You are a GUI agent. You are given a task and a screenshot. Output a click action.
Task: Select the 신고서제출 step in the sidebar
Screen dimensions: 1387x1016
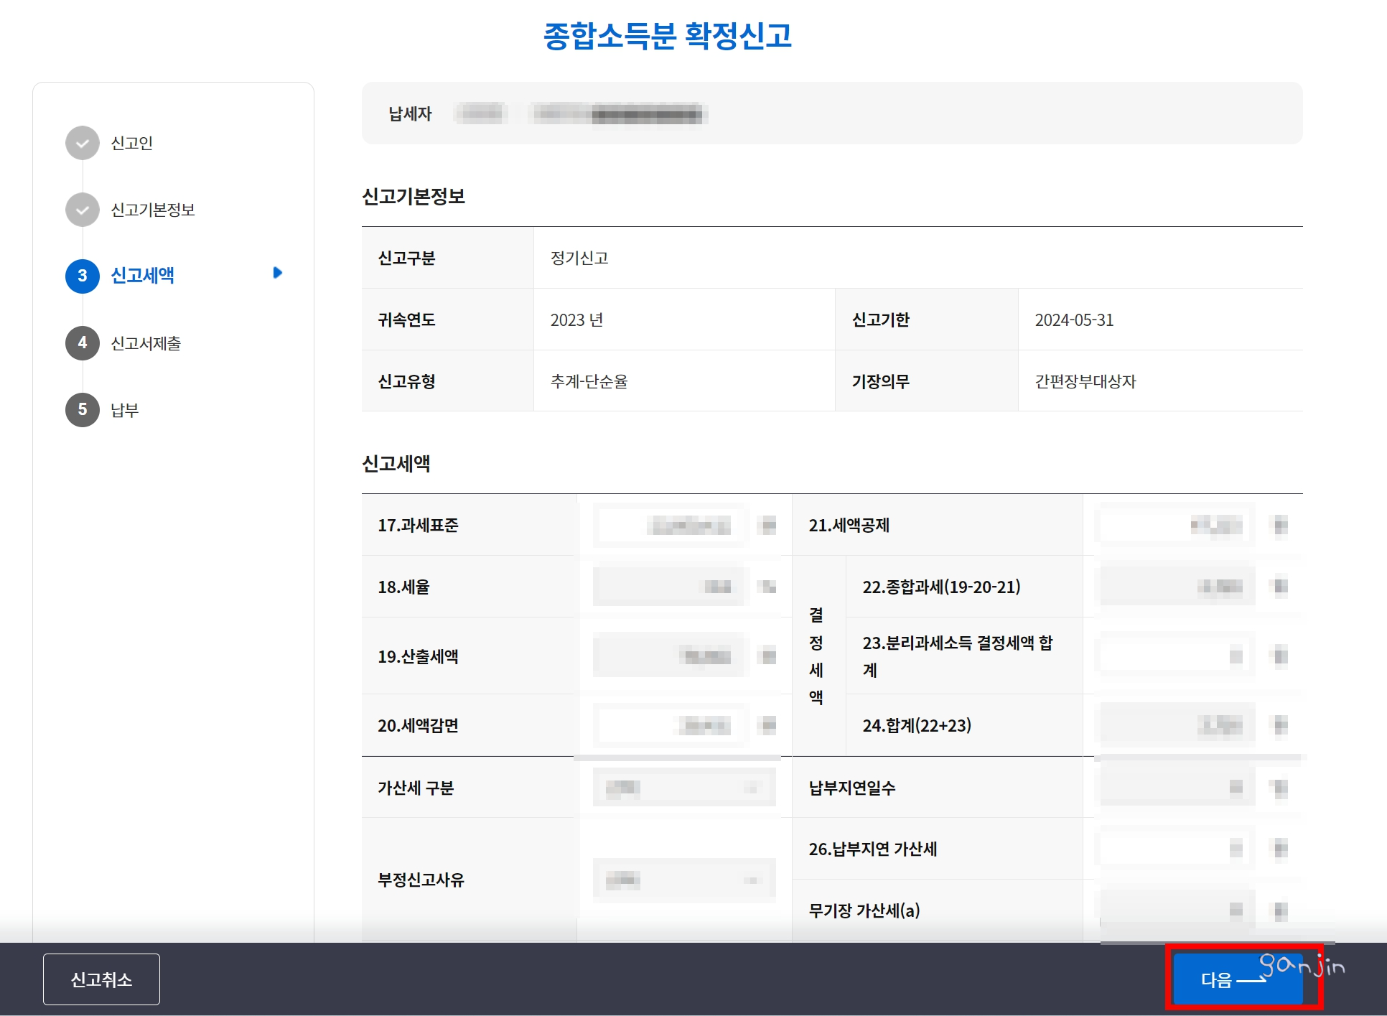(x=146, y=343)
